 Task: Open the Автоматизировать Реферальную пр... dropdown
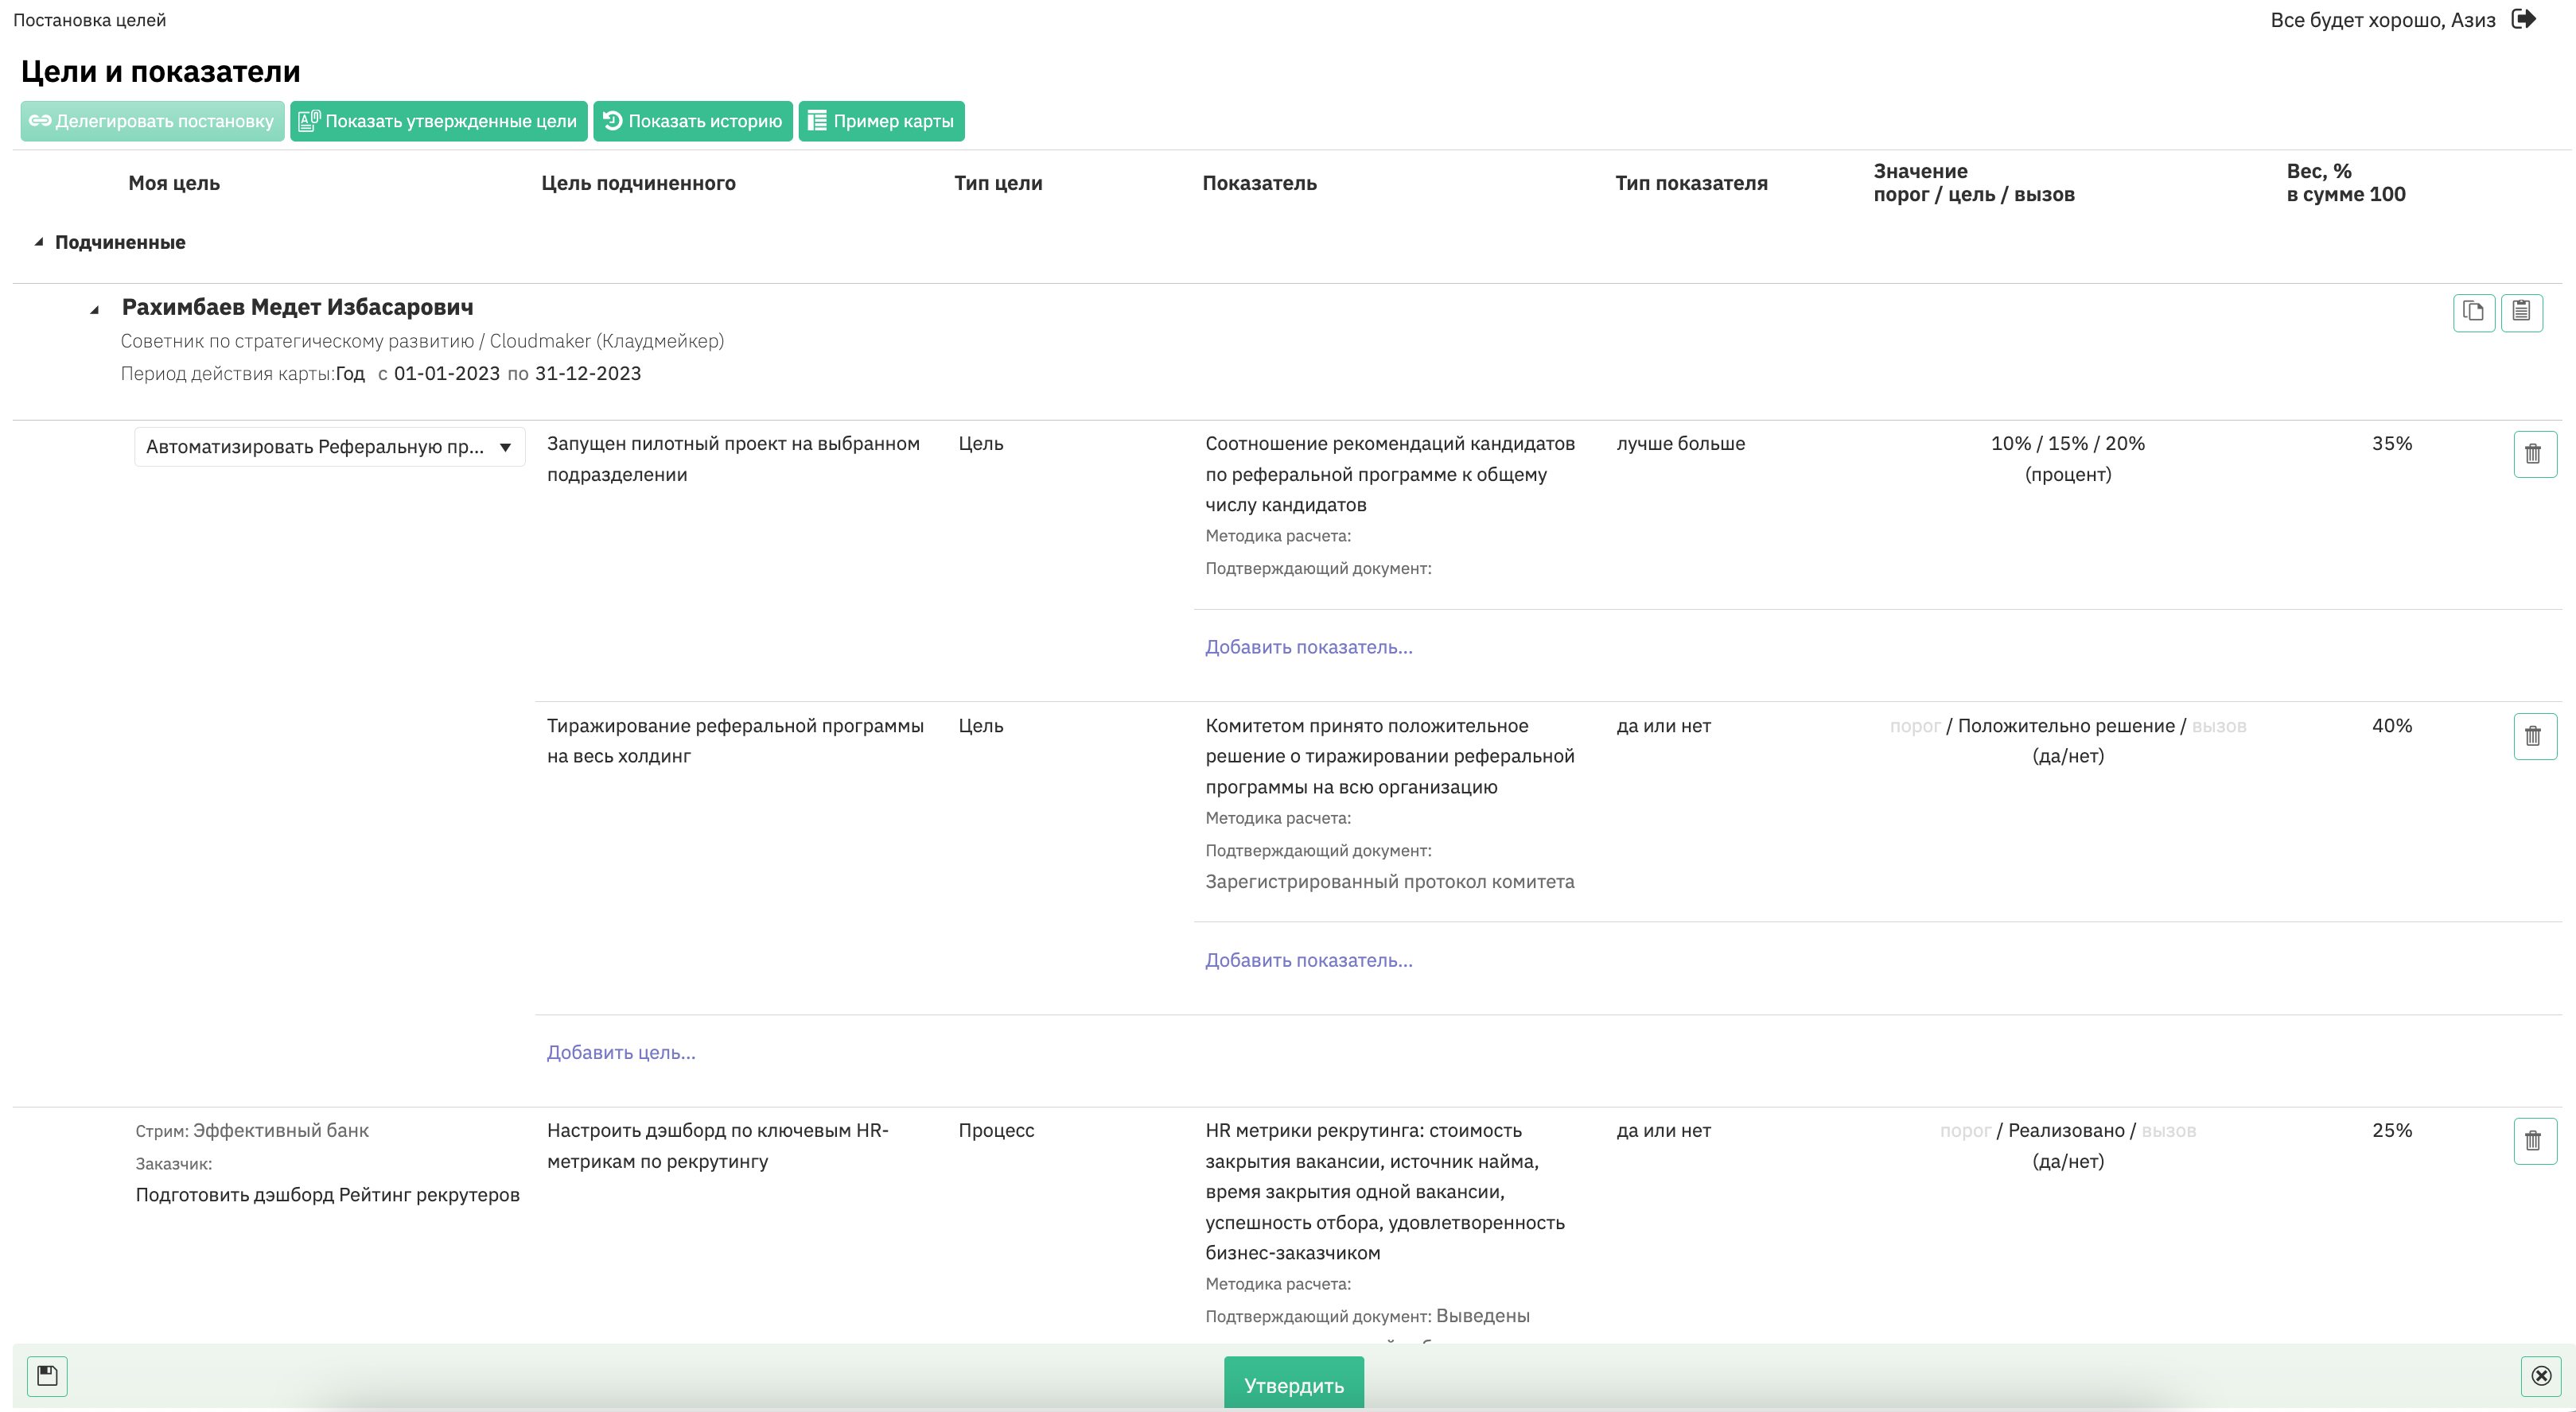coord(329,447)
